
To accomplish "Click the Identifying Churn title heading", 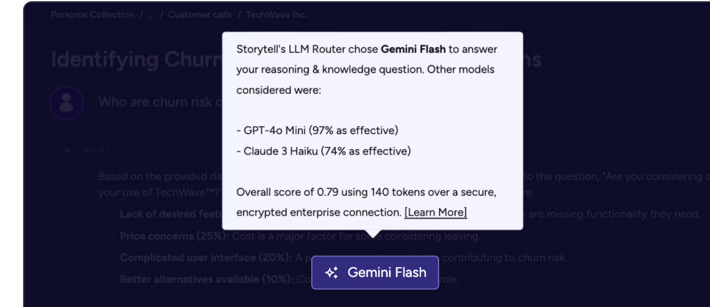I will click(136, 60).
